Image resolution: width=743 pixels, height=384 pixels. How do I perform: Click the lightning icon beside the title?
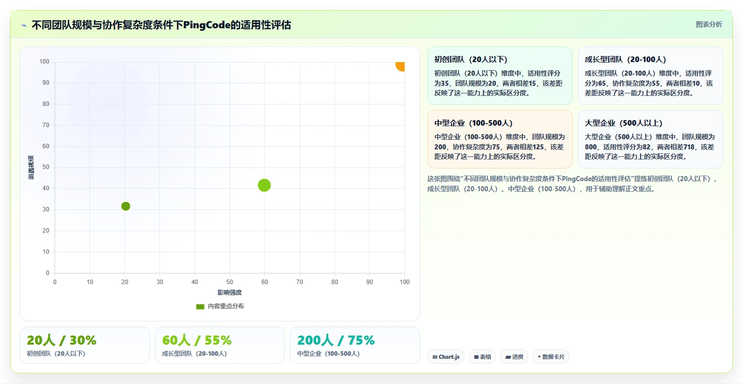click(24, 25)
